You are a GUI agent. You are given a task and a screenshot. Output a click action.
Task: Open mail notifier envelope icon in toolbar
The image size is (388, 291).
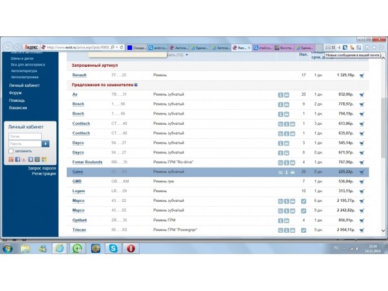(x=328, y=47)
